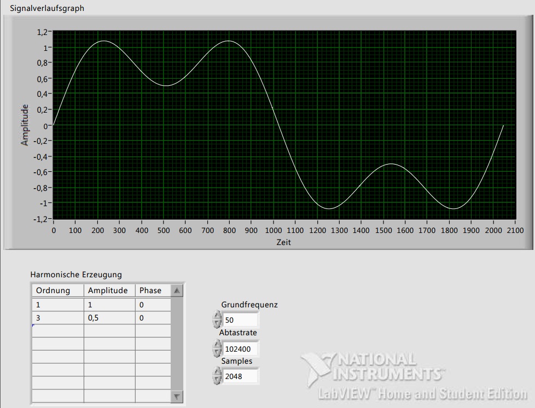Increase the Abtastrate value by one step
This screenshot has height=408, width=535.
pos(217,344)
